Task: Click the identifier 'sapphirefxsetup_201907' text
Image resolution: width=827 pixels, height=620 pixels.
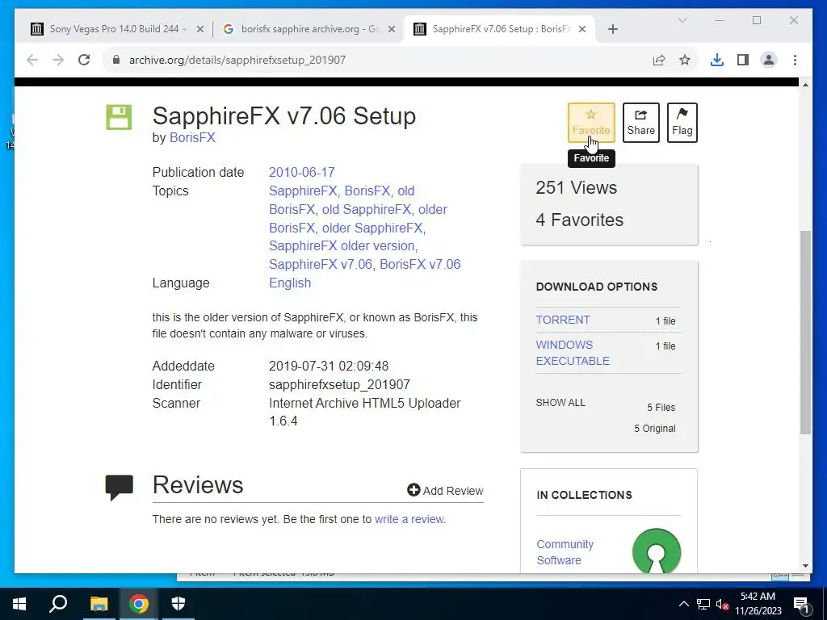Action: [x=339, y=385]
